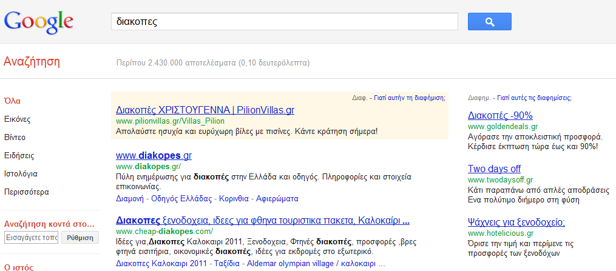
Task: Click the Περίπου 2.430.000 αποτελέσματα text
Action: coord(213,63)
